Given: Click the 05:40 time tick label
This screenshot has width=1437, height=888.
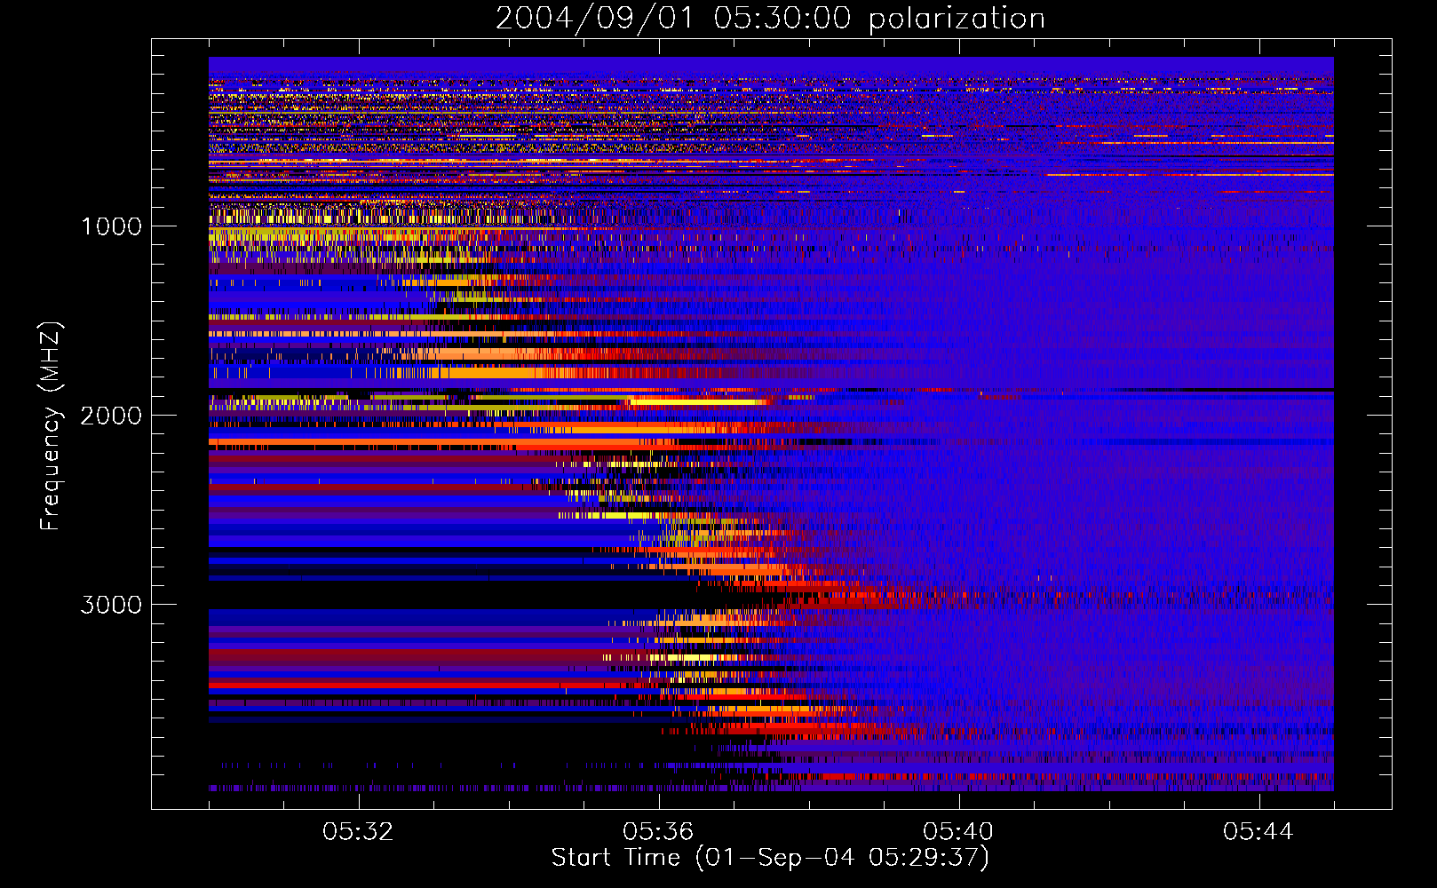Looking at the screenshot, I should pos(958,832).
